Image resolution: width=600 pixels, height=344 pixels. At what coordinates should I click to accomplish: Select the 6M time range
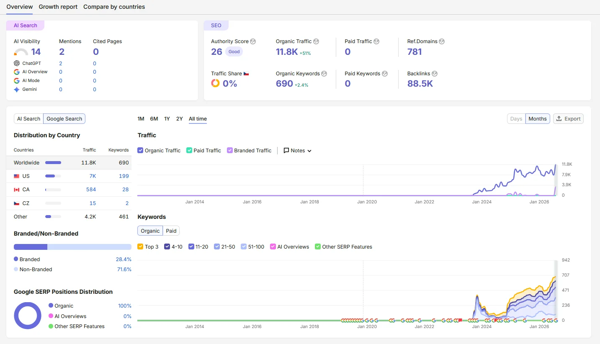tap(154, 119)
